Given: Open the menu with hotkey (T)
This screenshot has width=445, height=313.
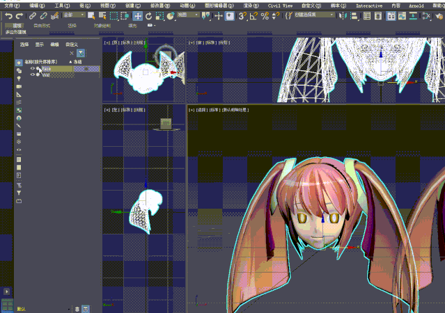Looking at the screenshot, I should [x=62, y=6].
